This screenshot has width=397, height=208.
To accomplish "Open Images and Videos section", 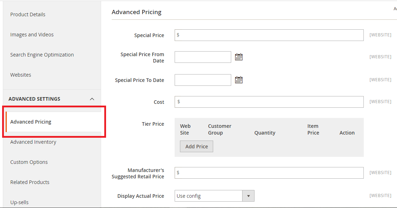I will (32, 35).
